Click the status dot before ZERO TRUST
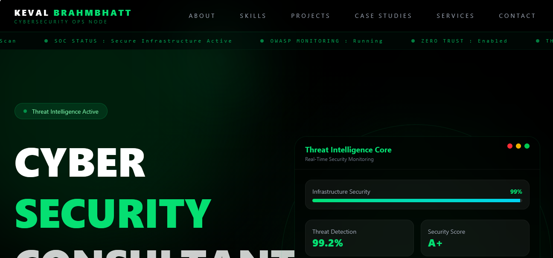The height and width of the screenshot is (258, 553). (413, 41)
